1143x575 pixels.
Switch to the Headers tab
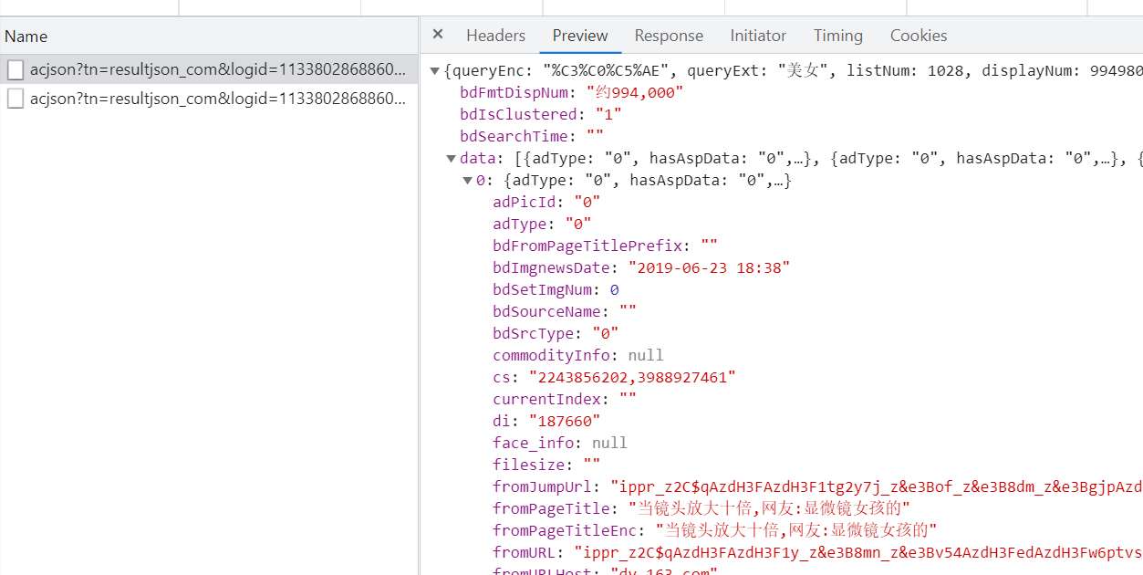point(495,36)
